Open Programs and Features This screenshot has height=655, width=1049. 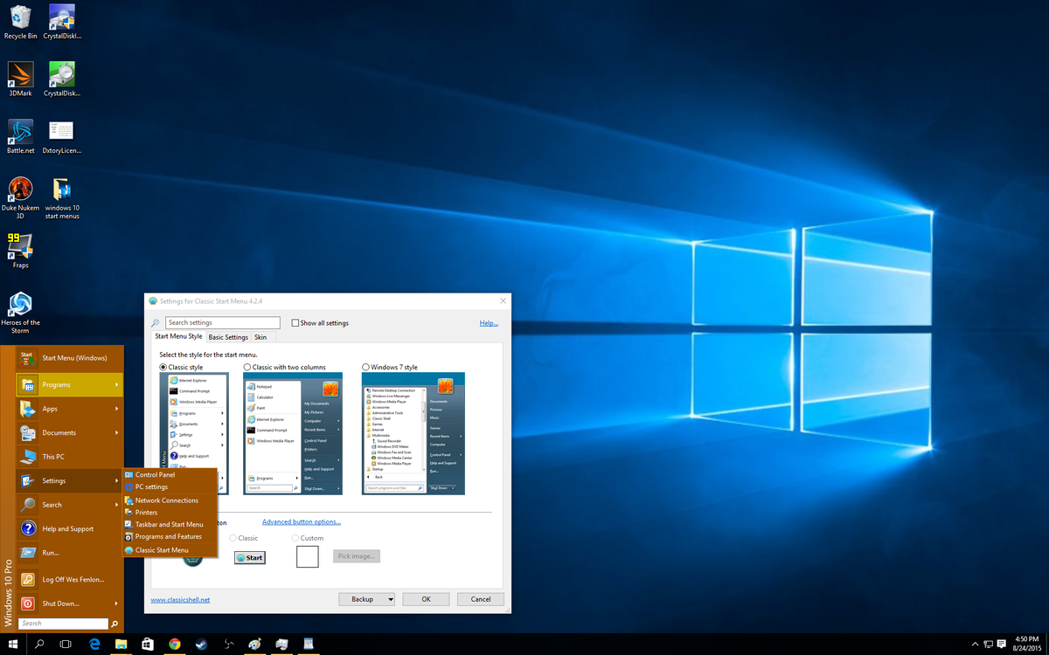coord(164,536)
